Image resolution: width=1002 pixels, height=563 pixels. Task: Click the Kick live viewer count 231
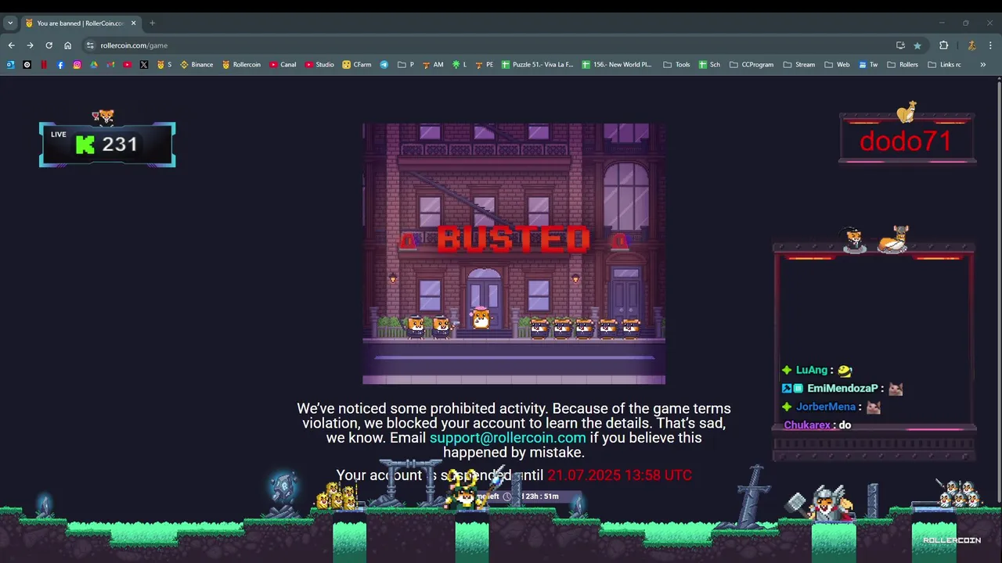coord(107,145)
